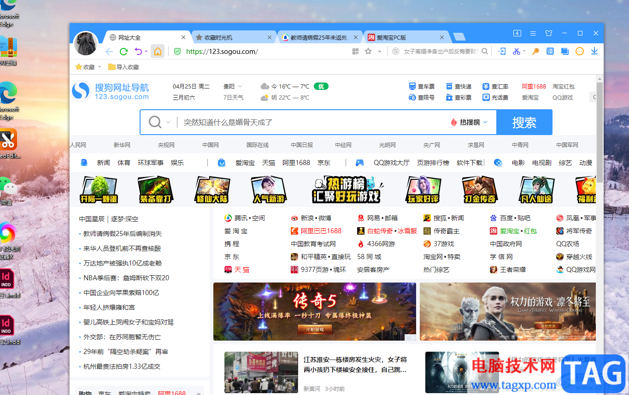The image size is (629, 395).
Task: Click the green site security shield icon
Action: 177,52
